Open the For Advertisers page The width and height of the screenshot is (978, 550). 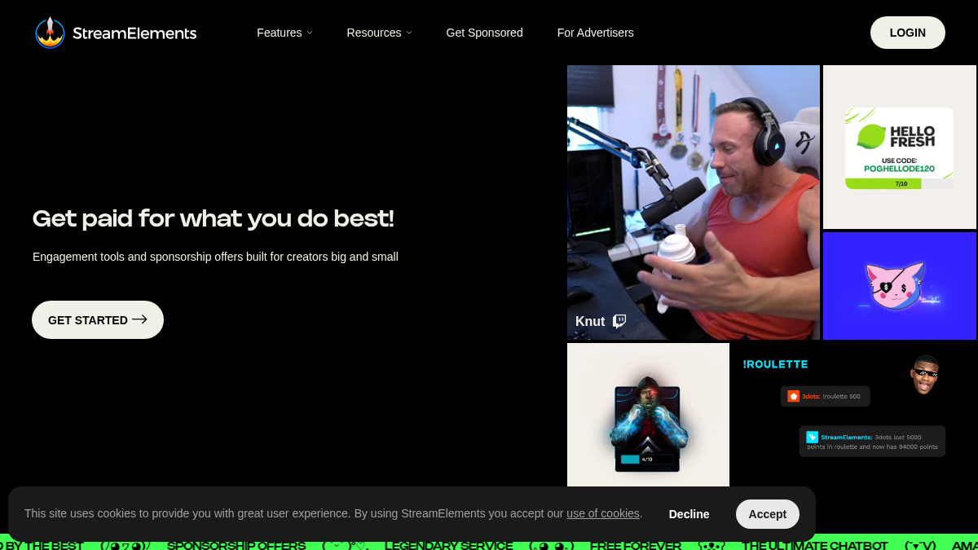tap(595, 33)
